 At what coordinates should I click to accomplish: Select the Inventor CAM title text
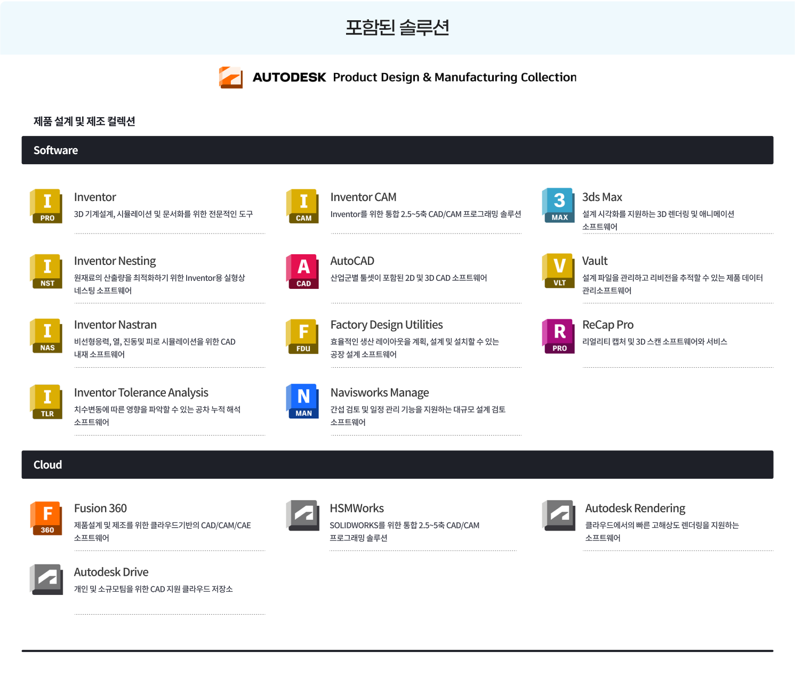point(364,197)
